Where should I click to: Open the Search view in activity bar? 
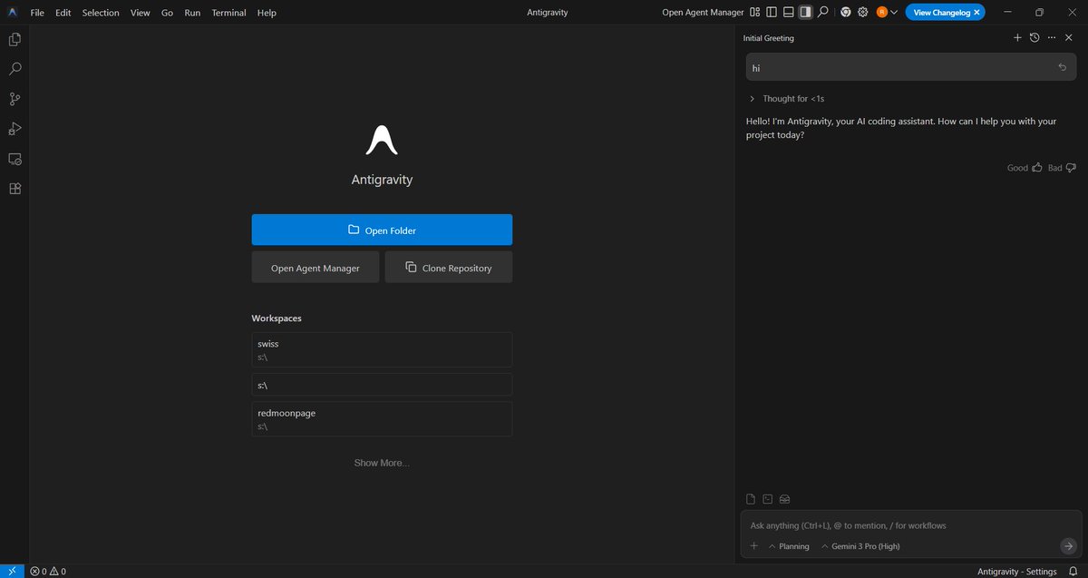point(15,69)
